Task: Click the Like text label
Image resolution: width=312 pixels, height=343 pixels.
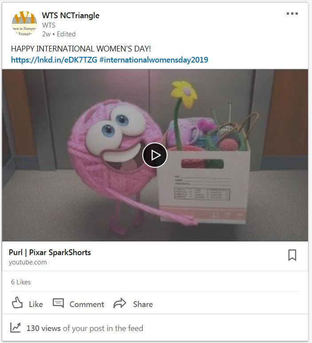Action: pos(36,304)
